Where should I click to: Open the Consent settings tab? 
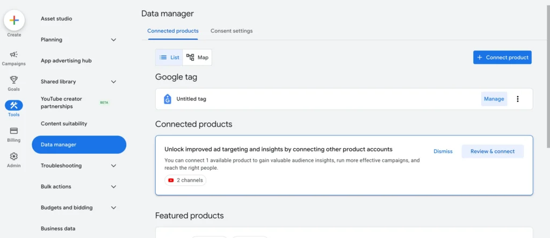click(x=231, y=31)
